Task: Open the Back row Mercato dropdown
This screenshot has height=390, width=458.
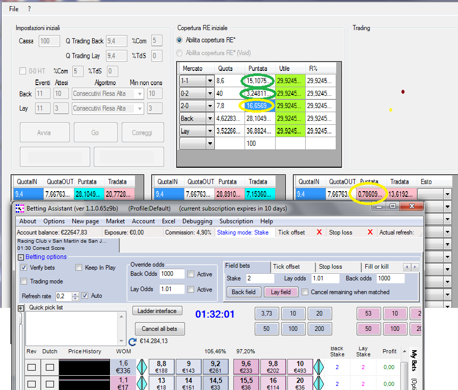Action: pyautogui.click(x=210, y=118)
